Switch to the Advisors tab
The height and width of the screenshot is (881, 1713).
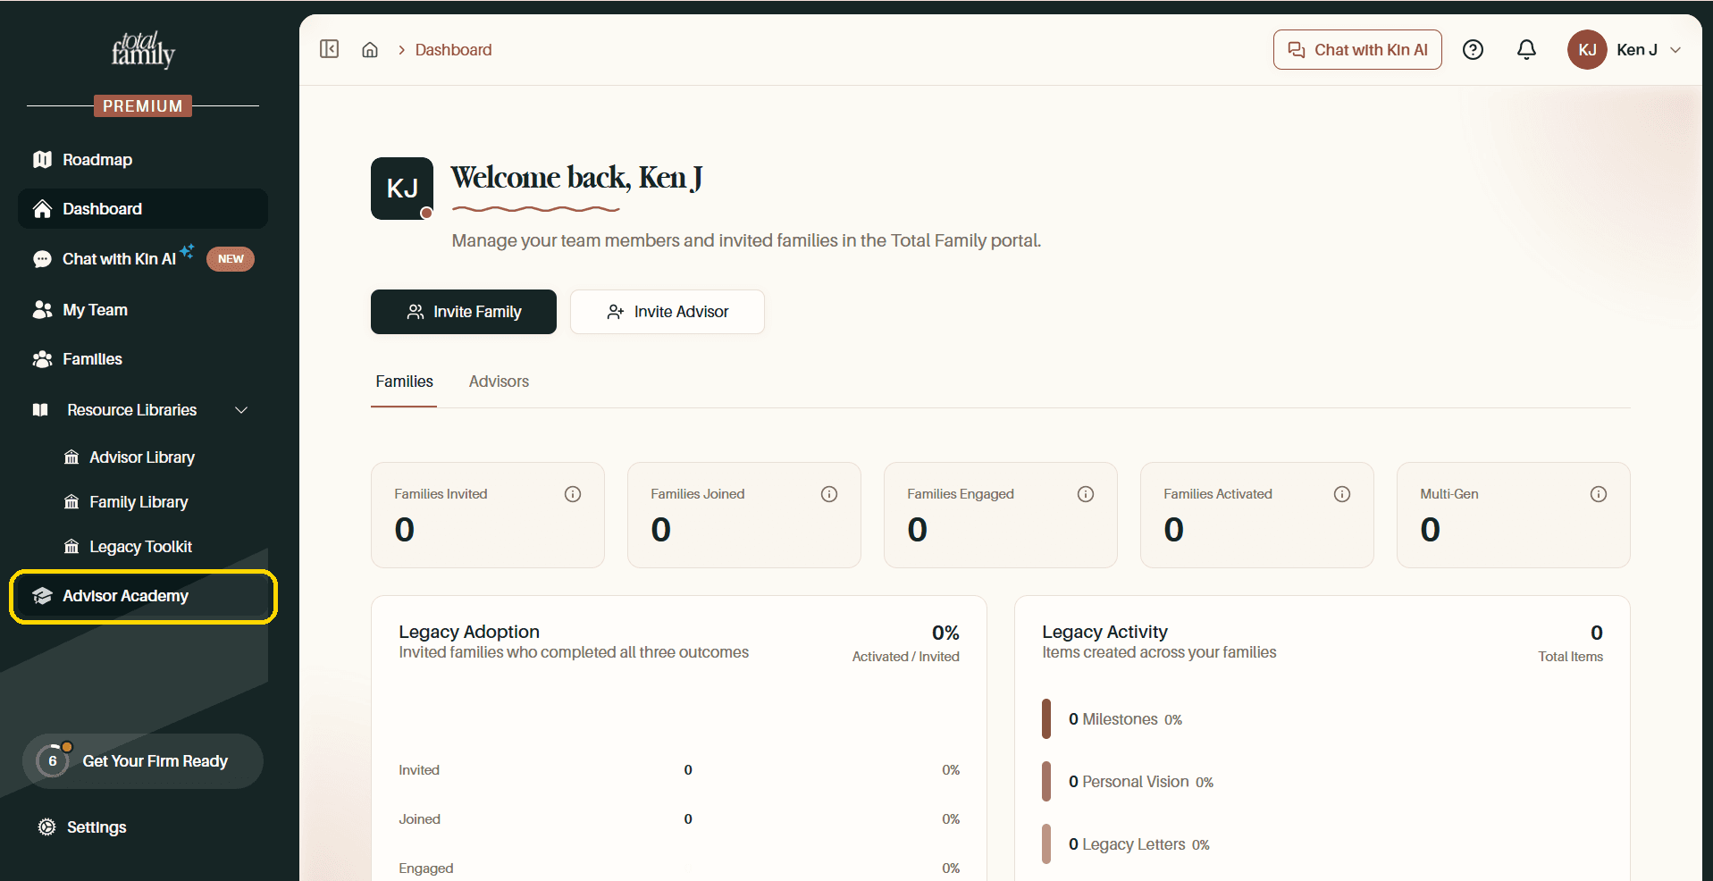499,382
